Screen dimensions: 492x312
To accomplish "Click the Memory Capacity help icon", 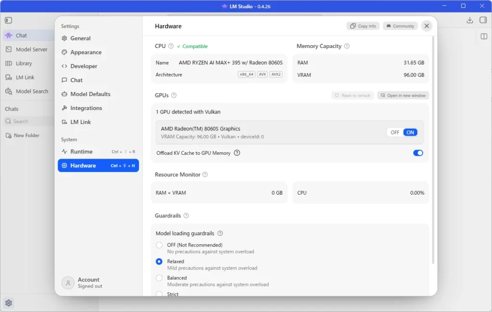I will pyautogui.click(x=347, y=46).
